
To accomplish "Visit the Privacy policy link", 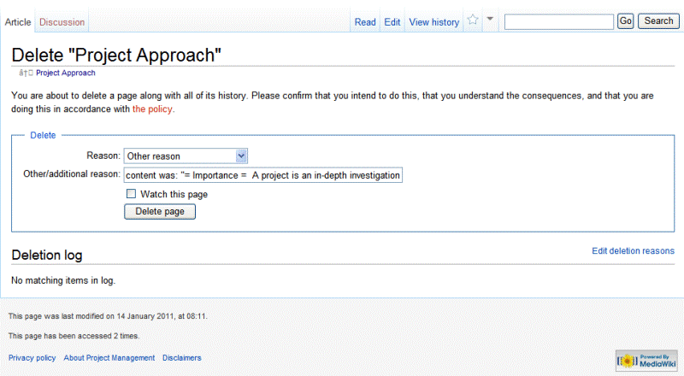I will click(32, 358).
